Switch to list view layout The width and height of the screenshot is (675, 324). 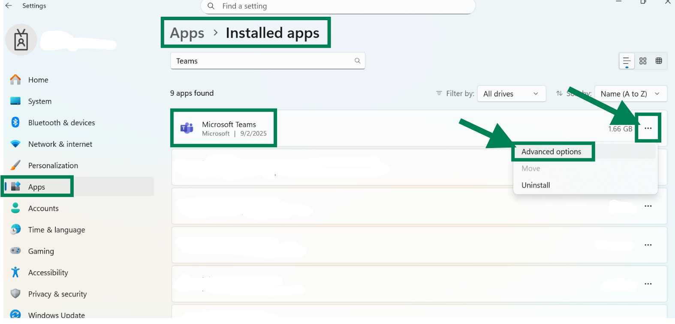point(627,61)
